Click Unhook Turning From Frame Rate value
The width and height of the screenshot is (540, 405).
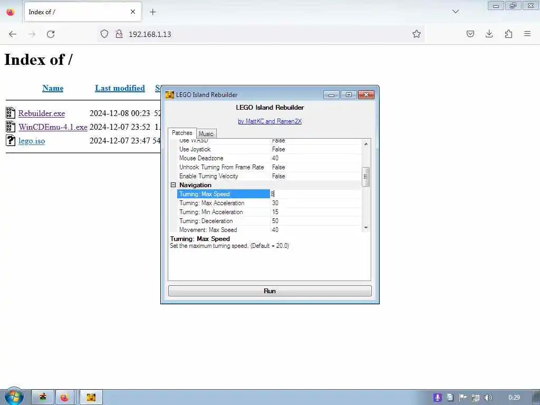(x=278, y=167)
